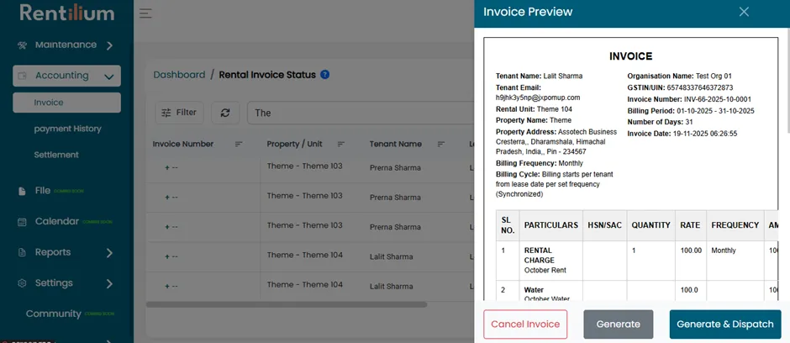Click the blue help icon beside Rental Invoice Status

[x=325, y=75]
